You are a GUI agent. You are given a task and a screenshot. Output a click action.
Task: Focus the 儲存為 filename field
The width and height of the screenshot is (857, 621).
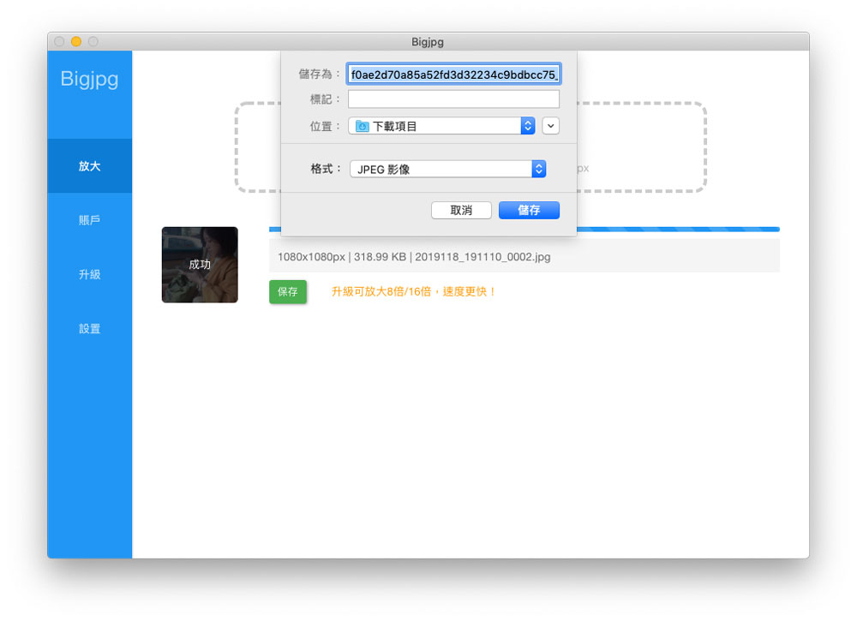pos(453,74)
